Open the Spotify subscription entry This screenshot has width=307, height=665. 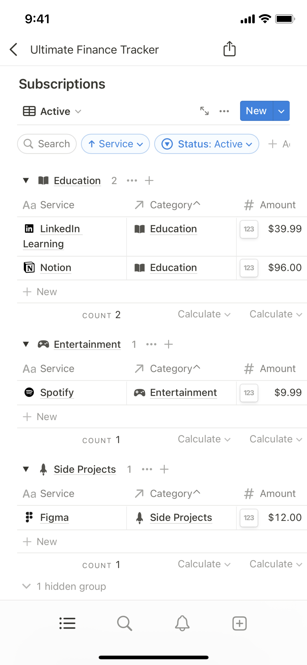tap(57, 393)
